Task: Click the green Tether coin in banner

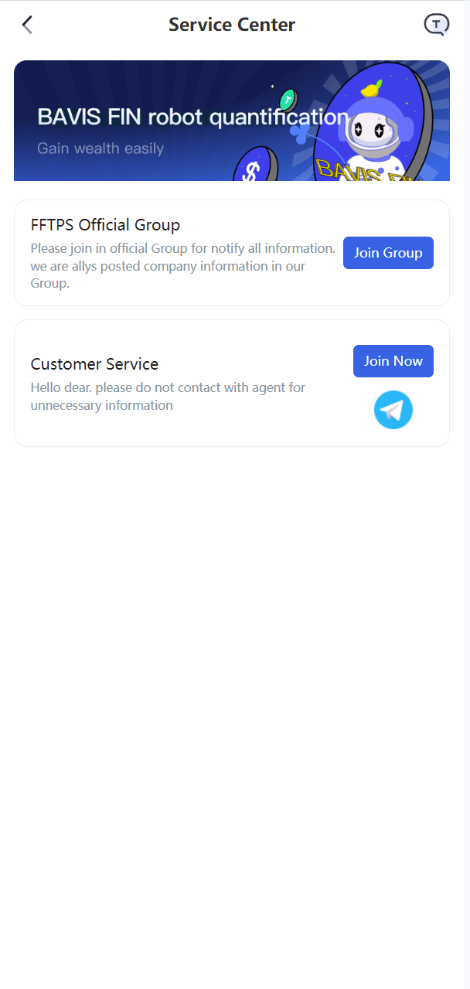Action: tap(288, 99)
